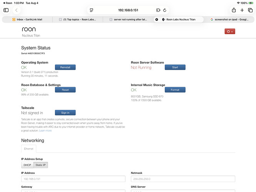This screenshot has height=192, width=256.
Task: Open the Share sheet icon
Action: 234,10
